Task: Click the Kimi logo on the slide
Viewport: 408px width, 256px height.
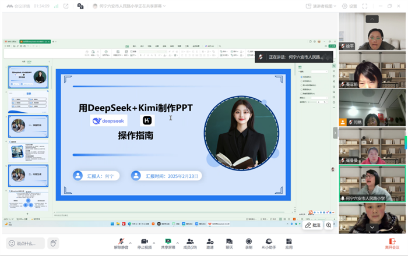Action: tap(147, 120)
